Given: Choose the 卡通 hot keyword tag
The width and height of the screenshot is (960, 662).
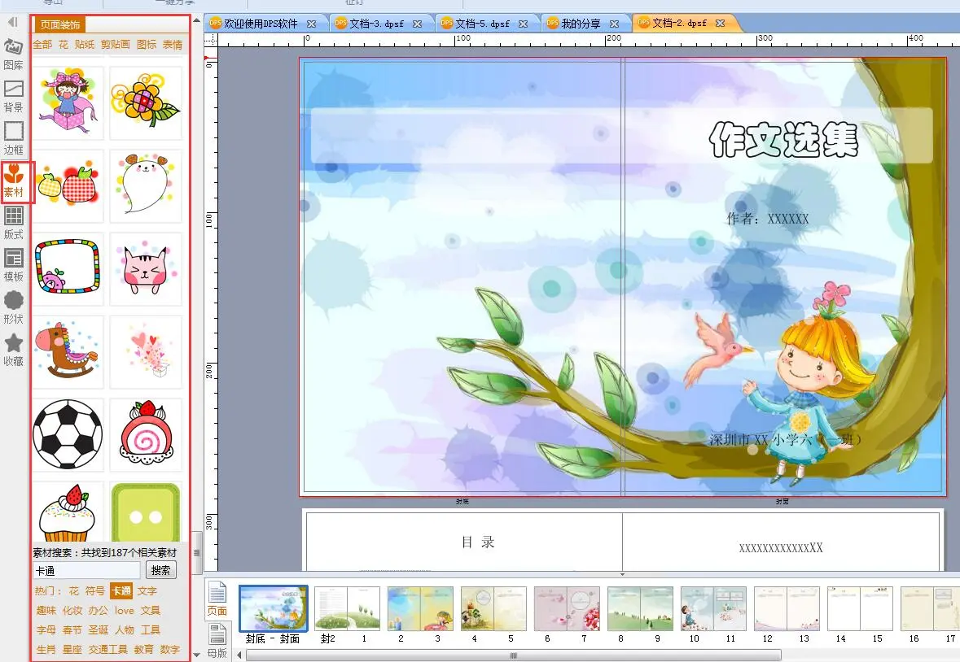Looking at the screenshot, I should pyautogui.click(x=121, y=591).
